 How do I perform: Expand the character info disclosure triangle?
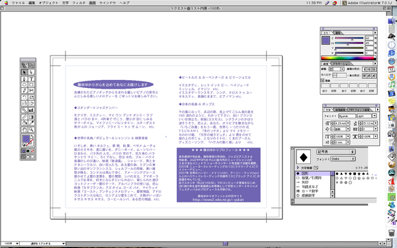tap(298, 167)
